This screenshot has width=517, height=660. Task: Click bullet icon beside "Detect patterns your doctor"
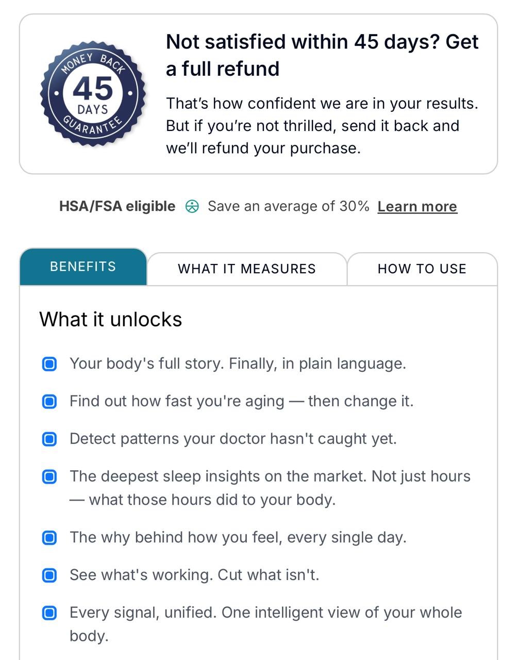(49, 439)
